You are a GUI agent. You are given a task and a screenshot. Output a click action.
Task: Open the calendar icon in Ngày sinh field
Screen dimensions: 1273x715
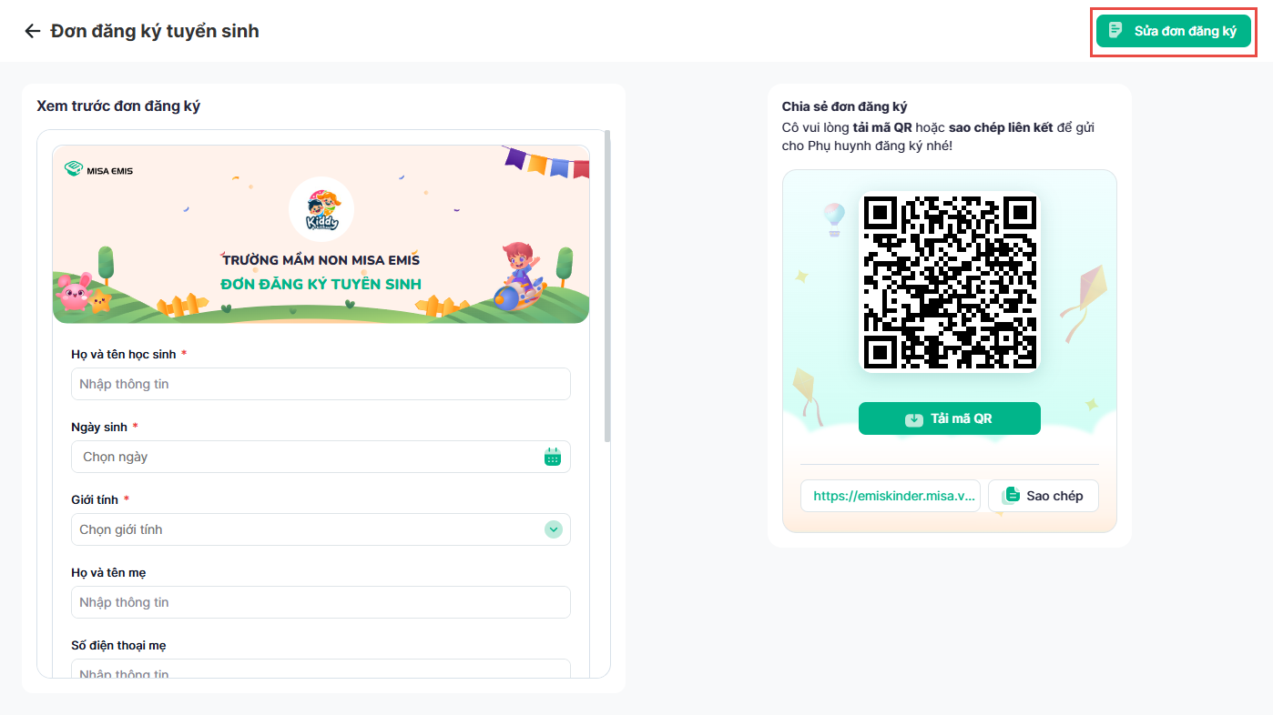(553, 457)
